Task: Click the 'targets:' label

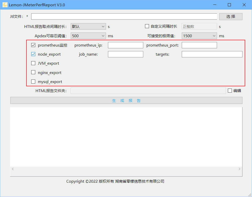Action: (x=162, y=54)
